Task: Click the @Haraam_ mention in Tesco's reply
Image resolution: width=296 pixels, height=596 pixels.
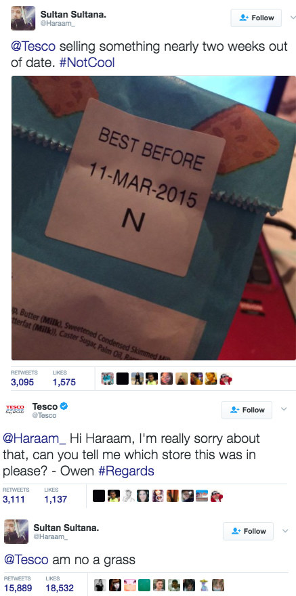Action: (34, 438)
